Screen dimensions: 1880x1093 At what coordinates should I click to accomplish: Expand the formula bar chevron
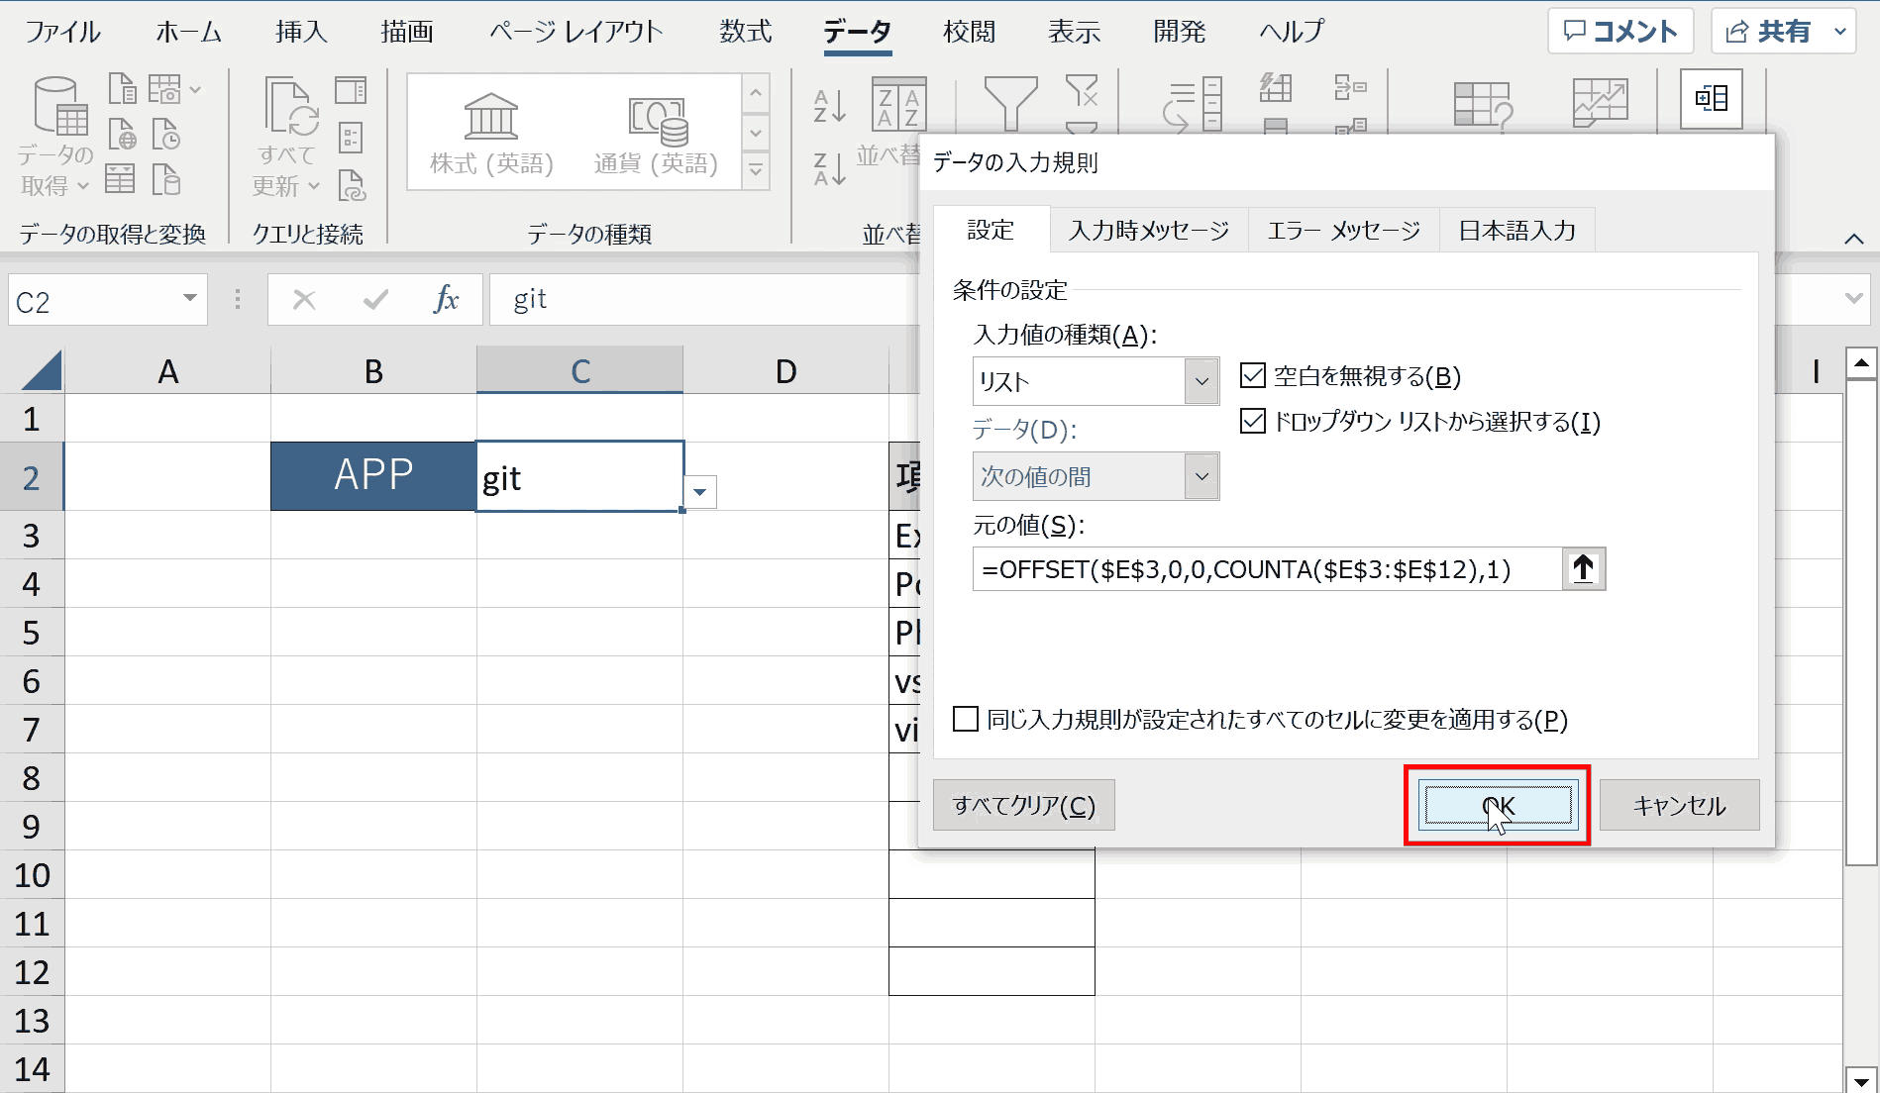tap(1854, 299)
